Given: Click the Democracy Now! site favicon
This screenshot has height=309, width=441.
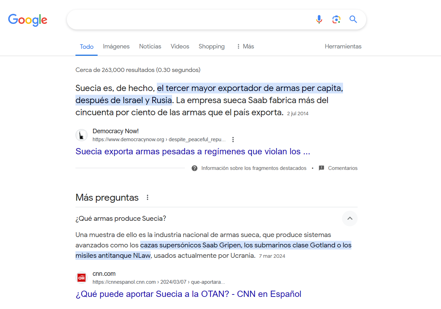Looking at the screenshot, I should click(82, 135).
